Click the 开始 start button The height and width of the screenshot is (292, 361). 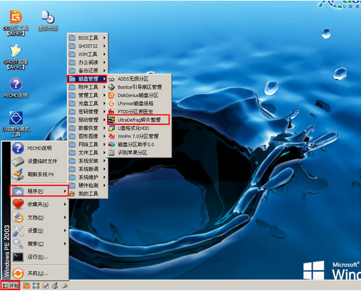click(10, 286)
